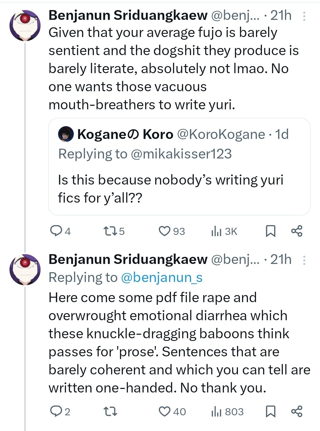The height and width of the screenshot is (431, 320).
Task: Retweet the first tweet with 5 reposts
Action: (x=110, y=231)
